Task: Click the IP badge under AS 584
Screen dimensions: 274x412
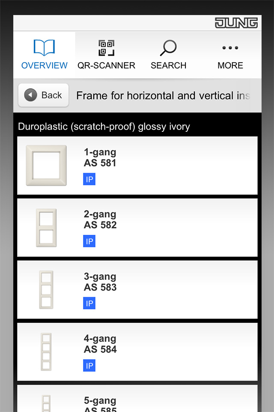Action: coord(89,366)
